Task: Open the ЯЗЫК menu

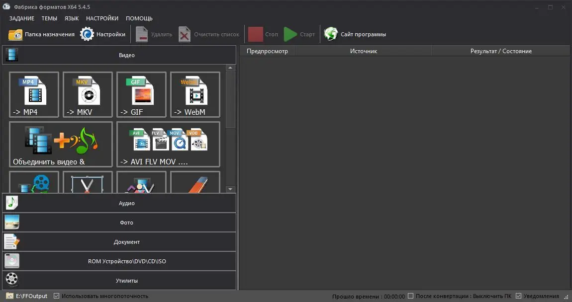Action: (72, 18)
